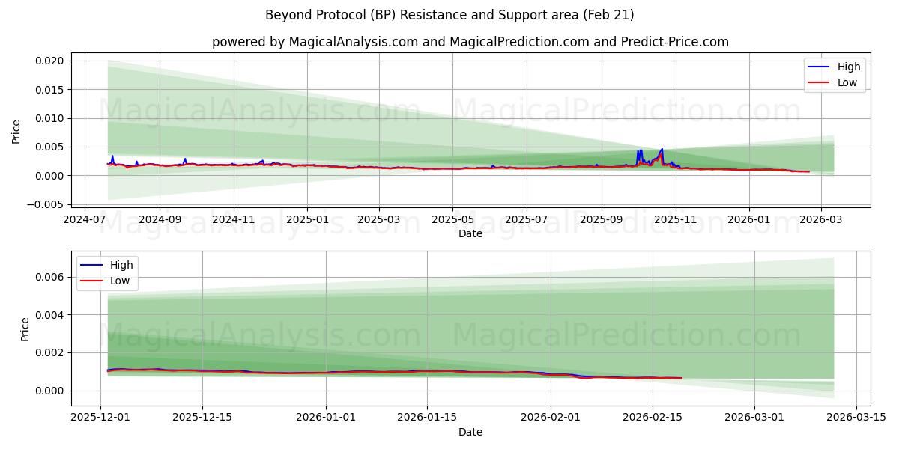Click the '2025-12-15' date tick on the bottom chart

point(202,419)
